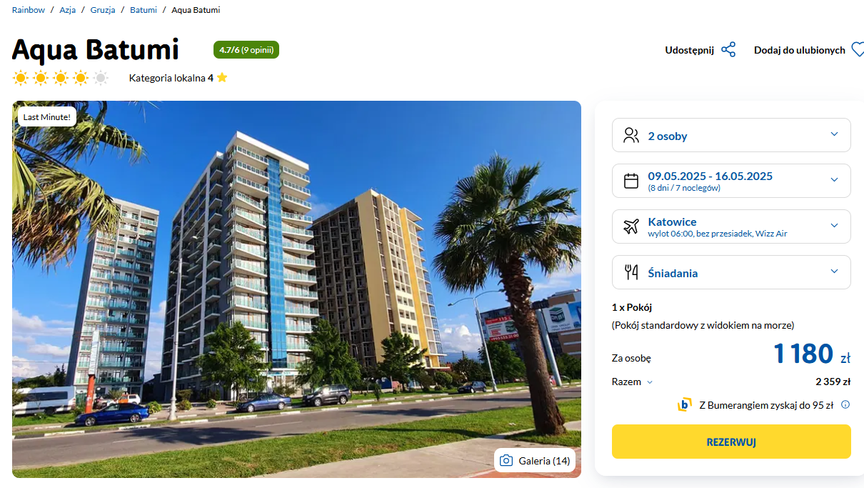Click the people icon beside 2 osoby
The image size is (864, 488).
click(631, 136)
